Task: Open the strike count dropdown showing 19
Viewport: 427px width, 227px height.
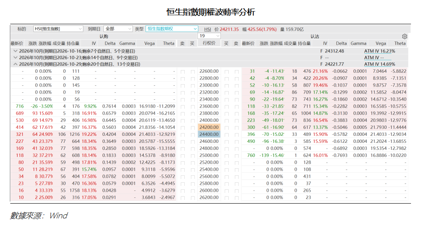Action: [209, 36]
